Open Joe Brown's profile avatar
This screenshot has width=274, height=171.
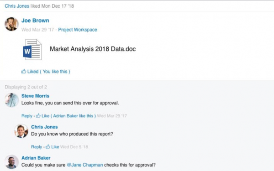click(11, 24)
